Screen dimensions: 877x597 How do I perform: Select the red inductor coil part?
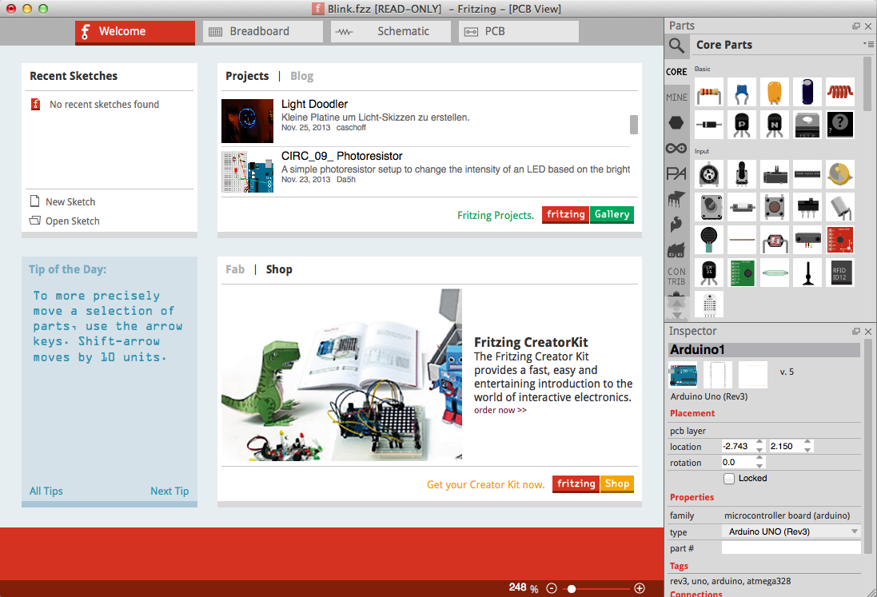pos(840,92)
